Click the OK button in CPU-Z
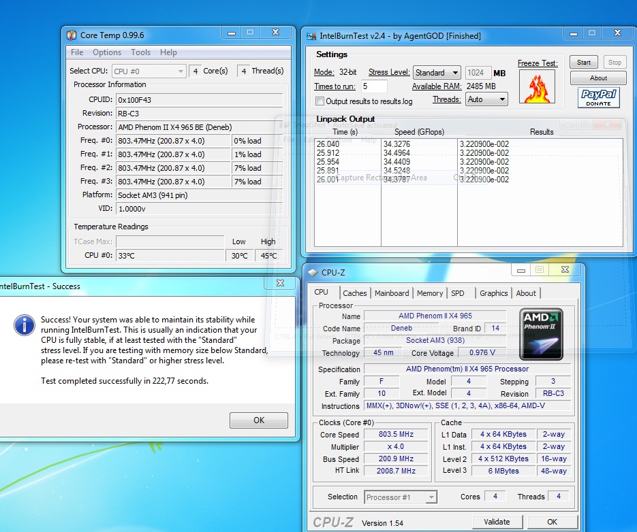Viewport: 637px width, 532px height. click(x=552, y=522)
